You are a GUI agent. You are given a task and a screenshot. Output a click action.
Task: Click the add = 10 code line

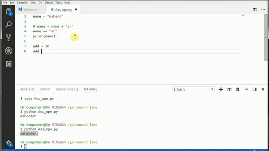(41, 46)
